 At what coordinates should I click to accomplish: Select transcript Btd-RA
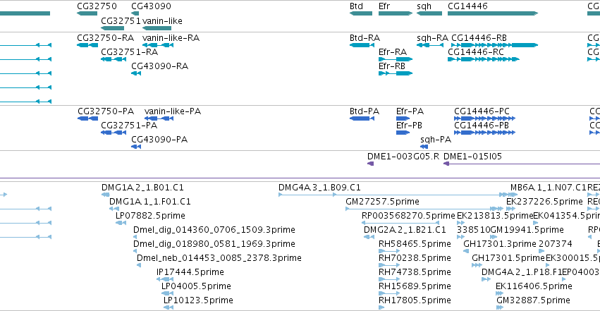(362, 45)
